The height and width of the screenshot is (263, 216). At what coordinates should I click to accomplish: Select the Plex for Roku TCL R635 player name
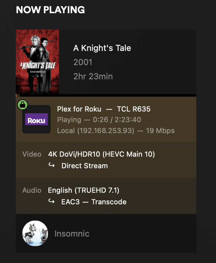104,109
